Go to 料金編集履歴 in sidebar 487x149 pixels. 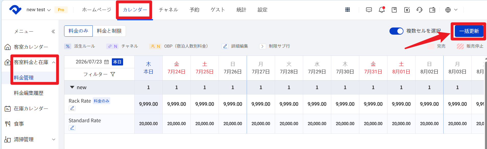pos(29,93)
